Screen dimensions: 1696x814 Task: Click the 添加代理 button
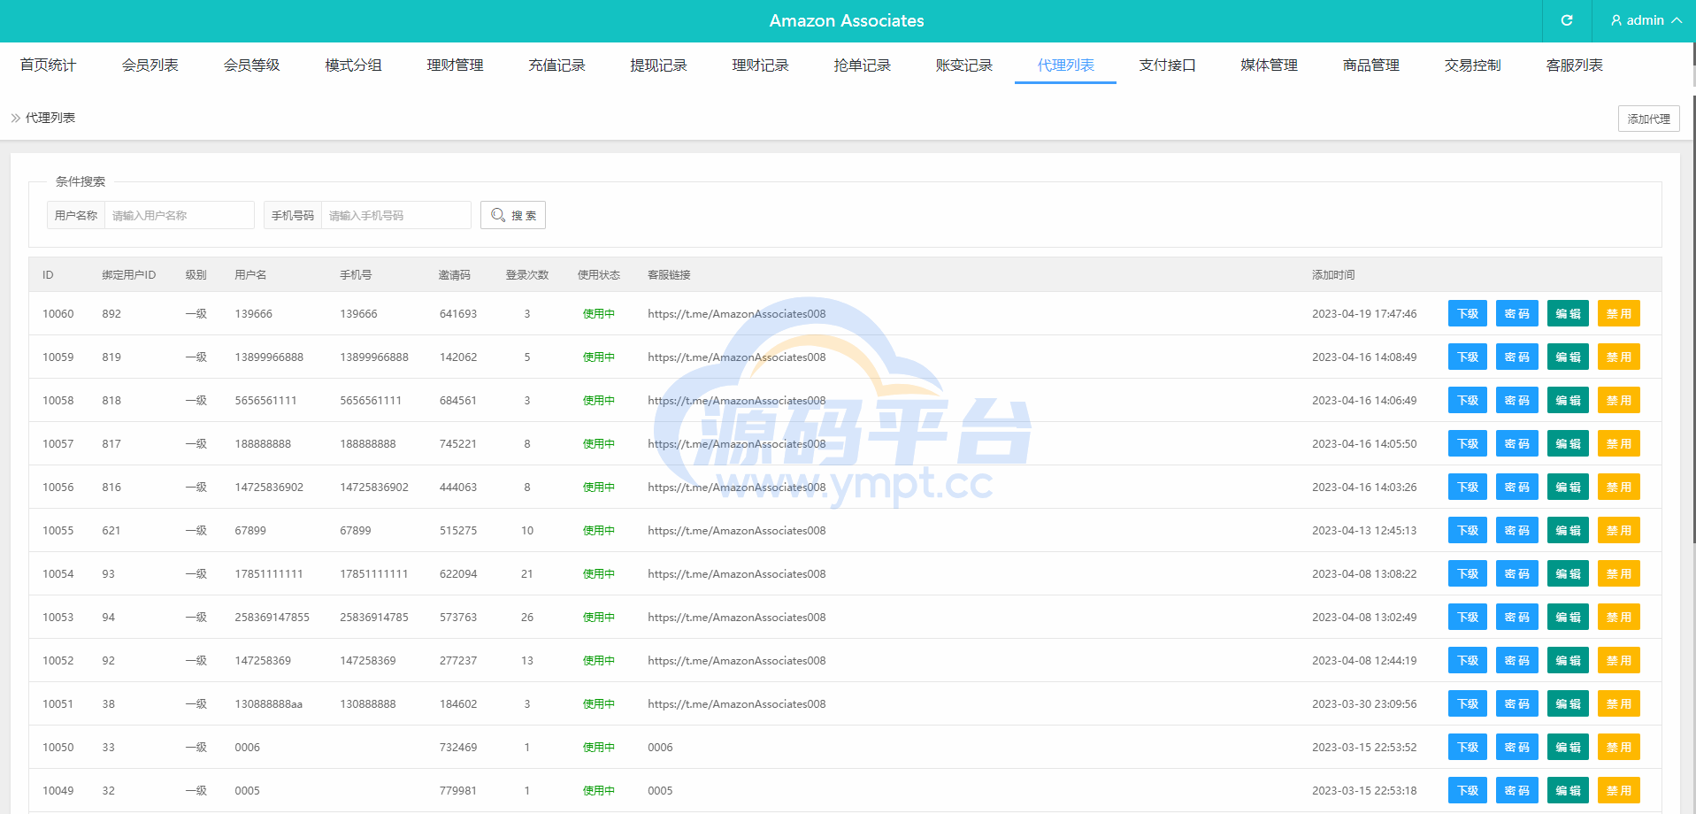1648,119
